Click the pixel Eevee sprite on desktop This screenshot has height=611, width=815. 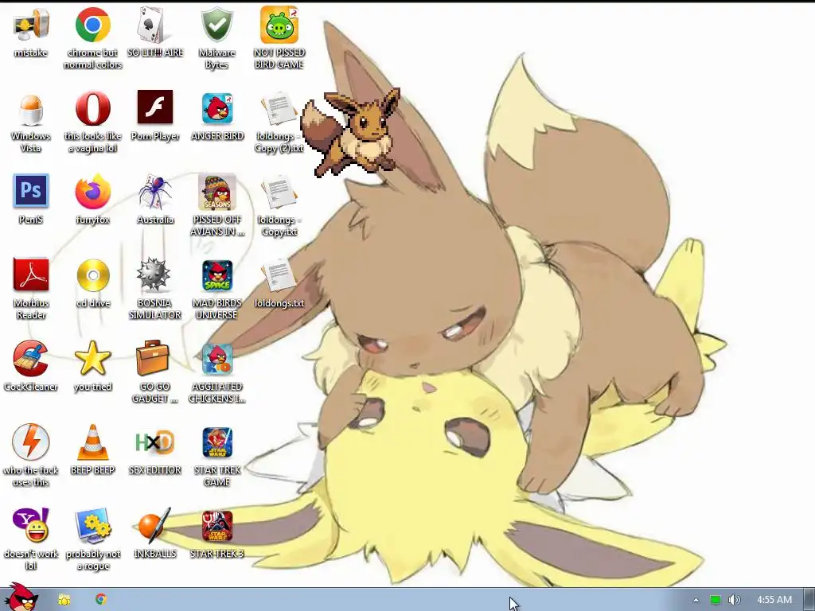(x=351, y=133)
